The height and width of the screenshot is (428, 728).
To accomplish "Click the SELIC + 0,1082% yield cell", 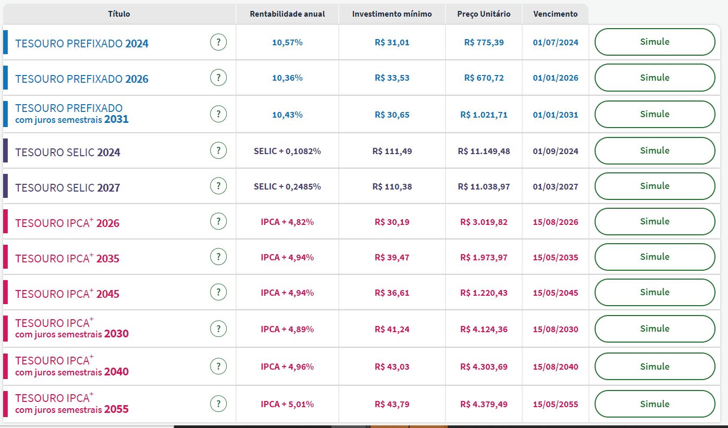I will point(287,151).
